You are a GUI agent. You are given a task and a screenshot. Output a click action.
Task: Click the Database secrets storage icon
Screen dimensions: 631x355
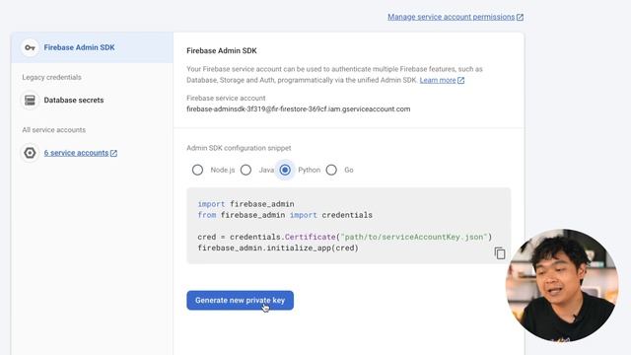30,101
